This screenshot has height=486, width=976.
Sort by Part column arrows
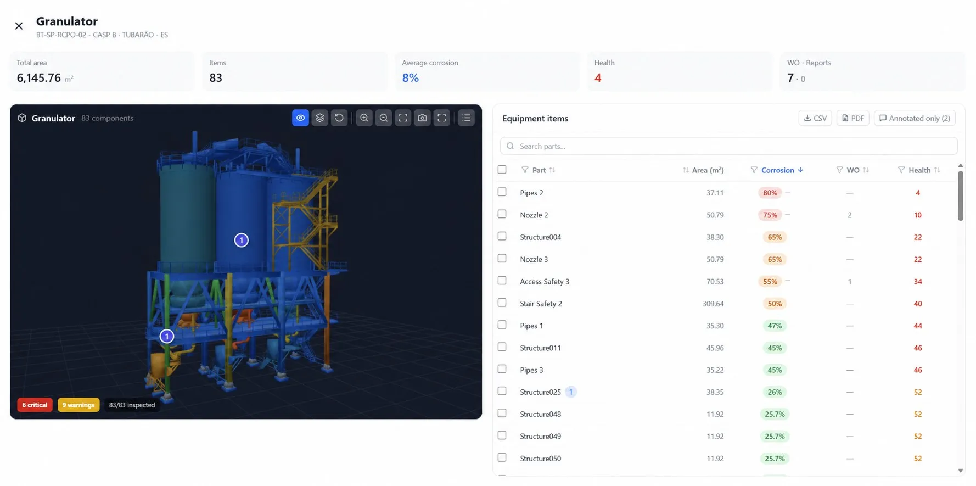click(552, 170)
